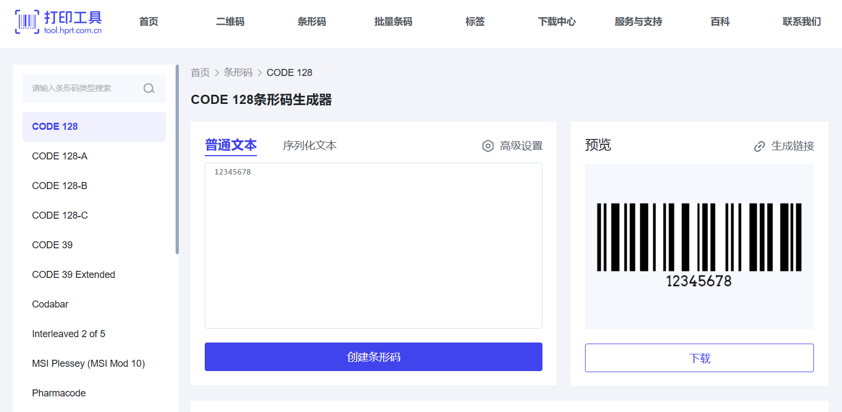Open the 百科 navigation menu

pos(720,22)
